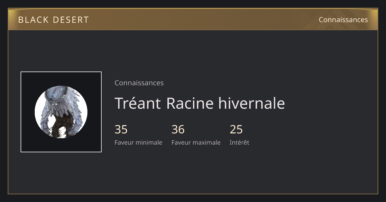Open Connaissances link in the header
Screen dimensions: 386x202
coord(343,20)
